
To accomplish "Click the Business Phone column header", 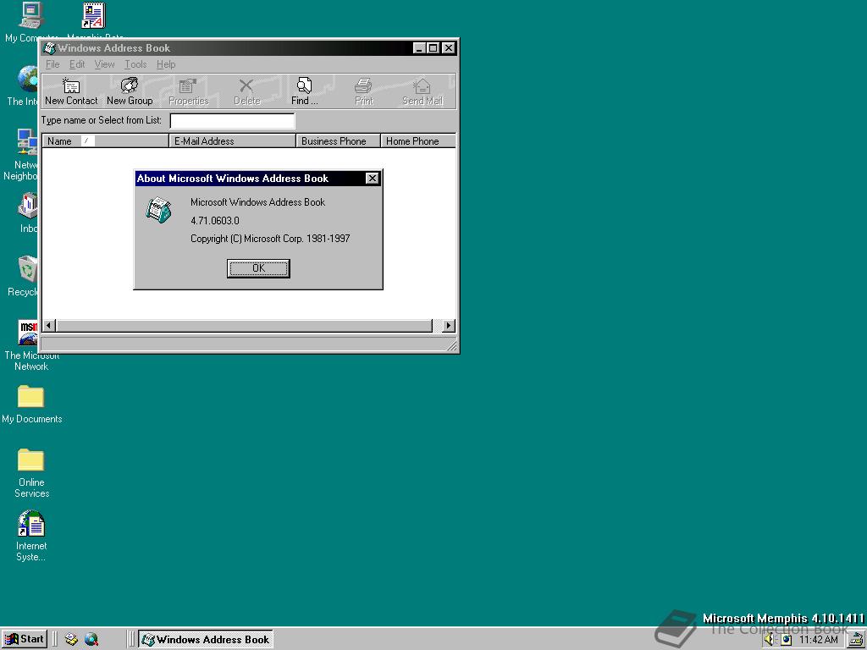I will pyautogui.click(x=339, y=141).
